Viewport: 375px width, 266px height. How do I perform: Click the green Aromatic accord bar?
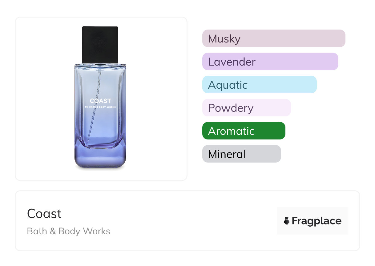(244, 131)
